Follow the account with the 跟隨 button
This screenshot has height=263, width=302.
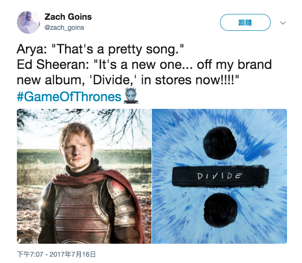pyautogui.click(x=245, y=23)
